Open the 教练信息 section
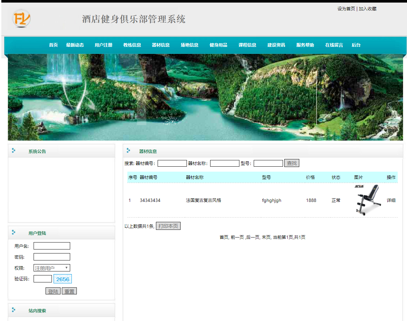This screenshot has width=407, height=321. pyautogui.click(x=132, y=45)
